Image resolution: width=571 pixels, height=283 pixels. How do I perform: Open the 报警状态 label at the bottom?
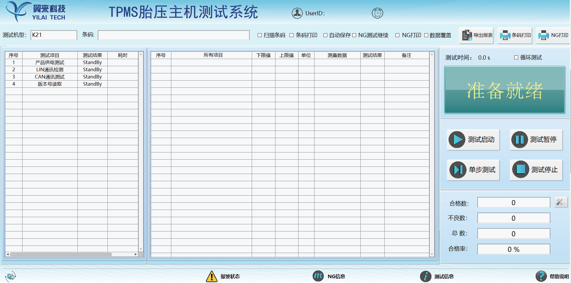(x=230, y=276)
